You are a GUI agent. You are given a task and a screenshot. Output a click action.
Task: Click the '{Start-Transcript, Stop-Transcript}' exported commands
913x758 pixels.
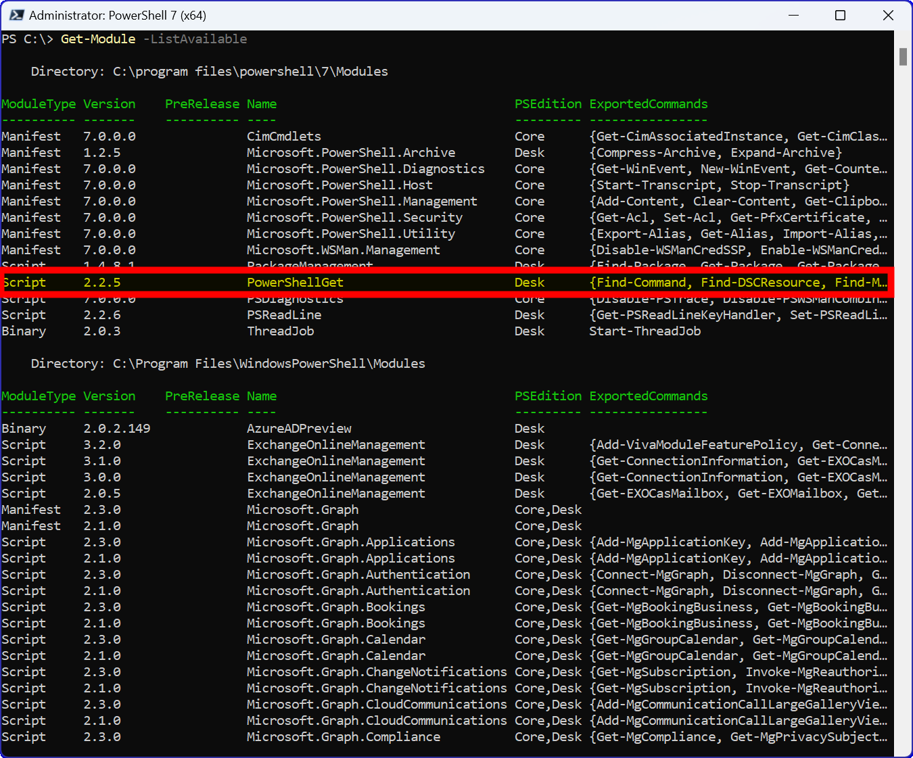(720, 185)
